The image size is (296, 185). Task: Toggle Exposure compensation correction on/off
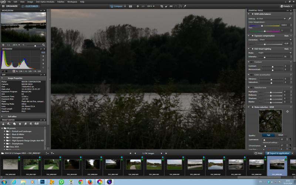252,36
